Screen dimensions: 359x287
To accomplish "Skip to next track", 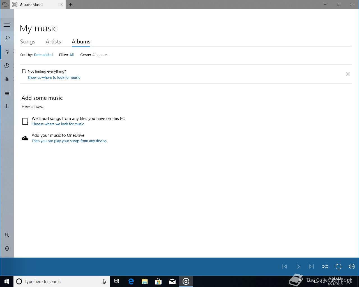I will [312, 267].
